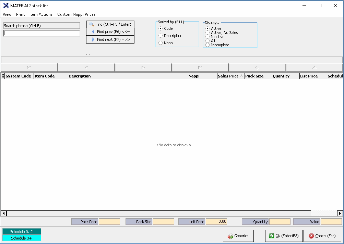
Task: Click the previous record navigator arrow
Action: 86,68
